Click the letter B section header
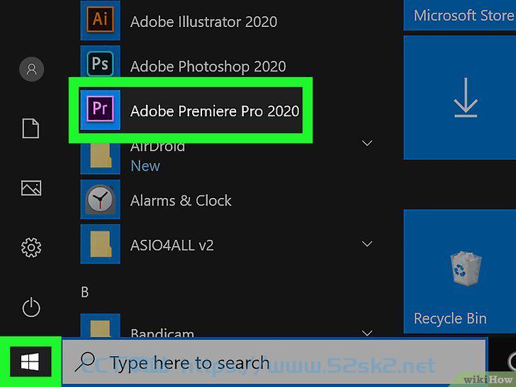516x387 pixels. pos(84,292)
